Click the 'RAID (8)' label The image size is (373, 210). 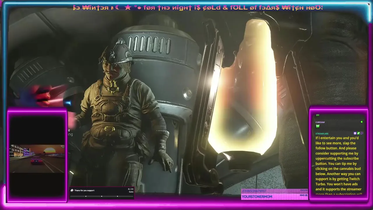pos(304,195)
